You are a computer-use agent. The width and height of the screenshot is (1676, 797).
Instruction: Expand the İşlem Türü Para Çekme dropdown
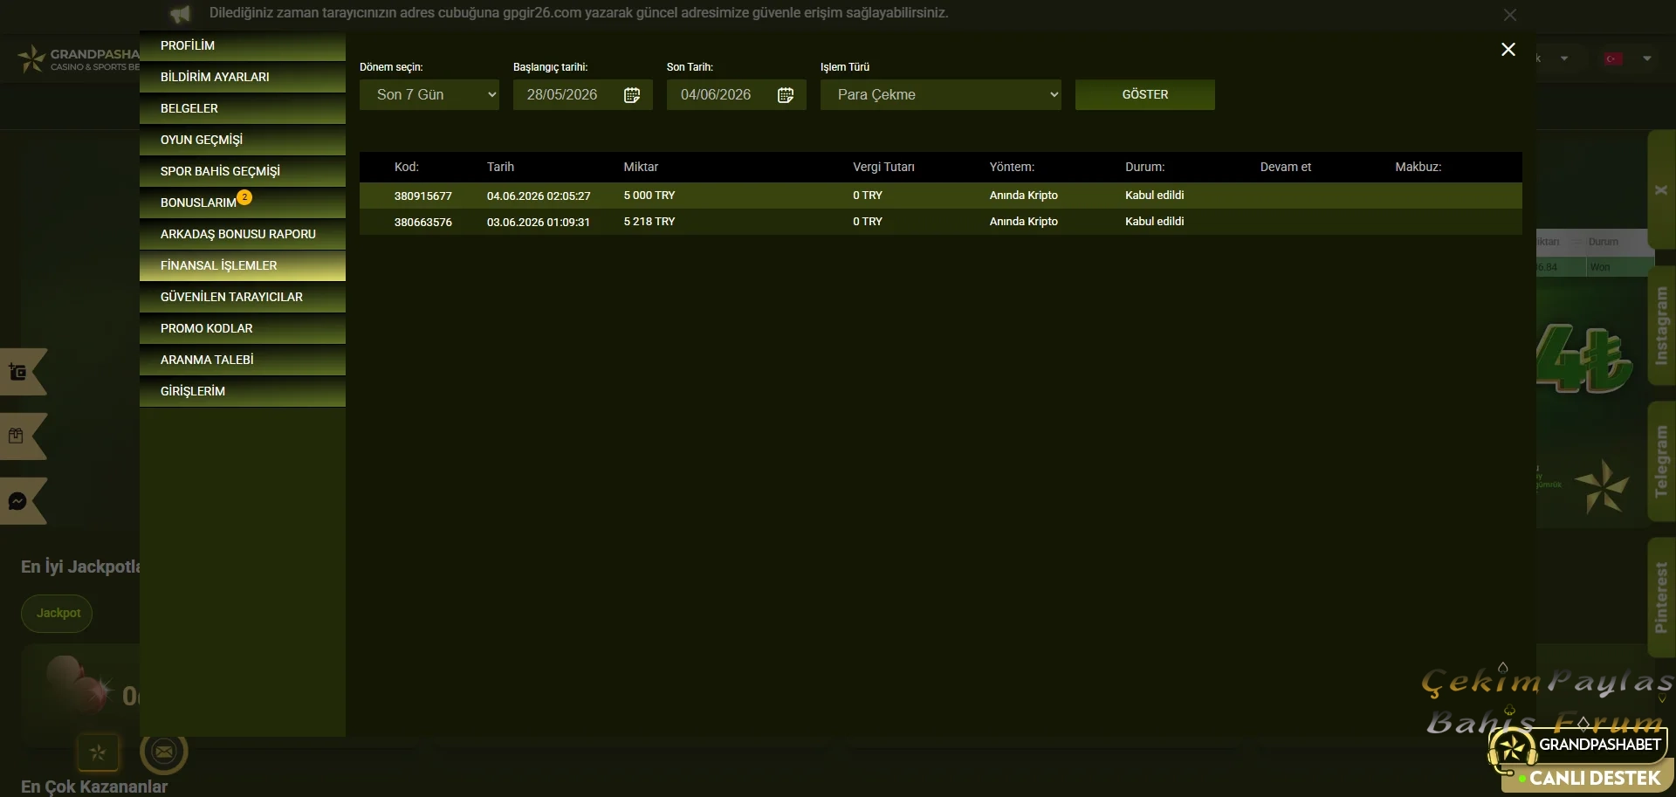tap(941, 94)
